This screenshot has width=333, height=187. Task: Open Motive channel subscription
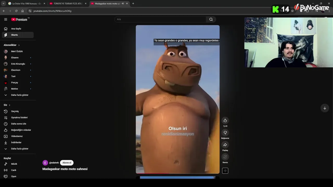18,89
